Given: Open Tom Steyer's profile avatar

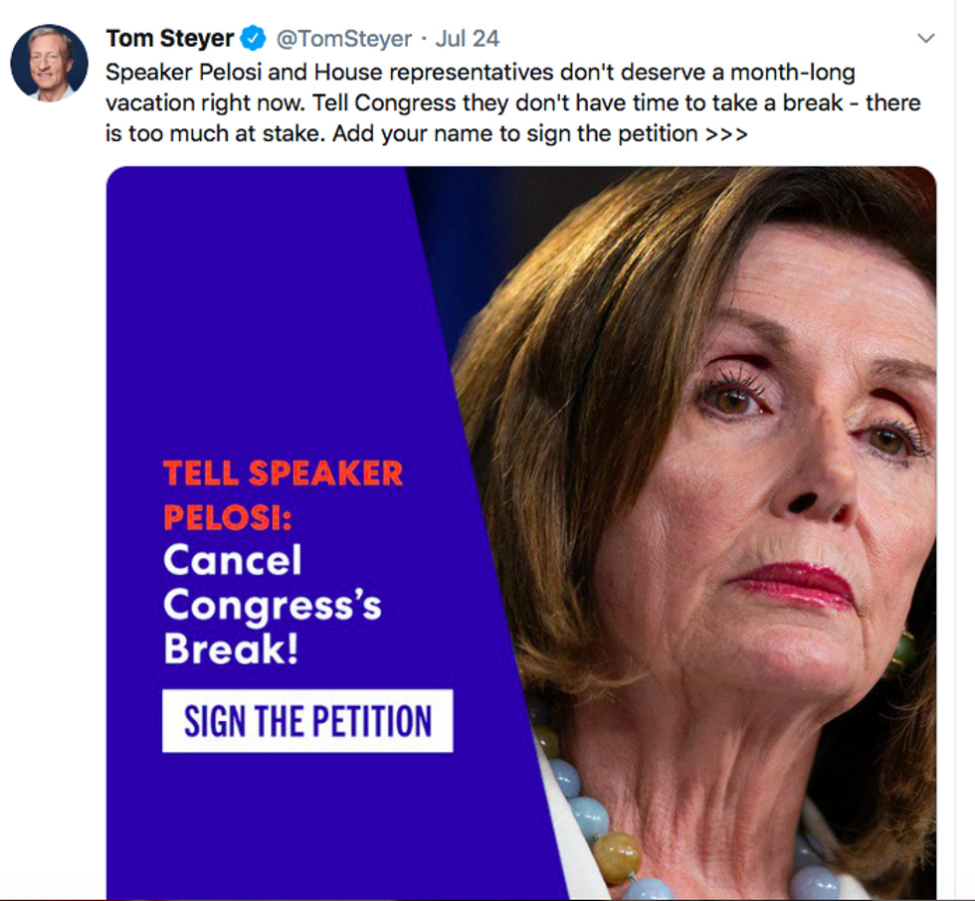Looking at the screenshot, I should [49, 62].
